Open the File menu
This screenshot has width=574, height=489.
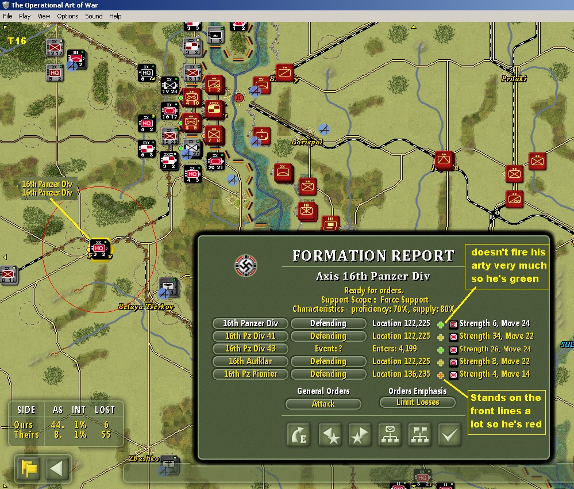[x=7, y=16]
